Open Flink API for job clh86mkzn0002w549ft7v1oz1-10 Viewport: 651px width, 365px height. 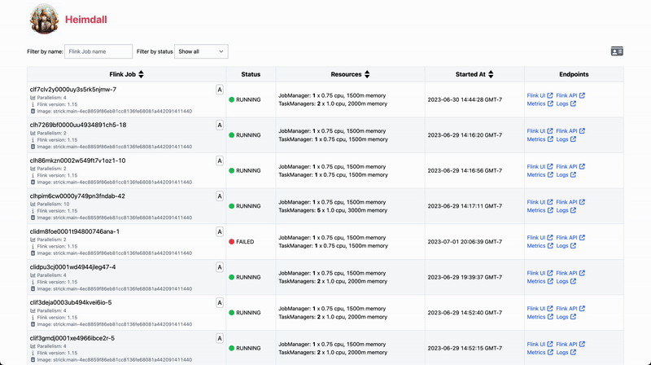(x=570, y=167)
